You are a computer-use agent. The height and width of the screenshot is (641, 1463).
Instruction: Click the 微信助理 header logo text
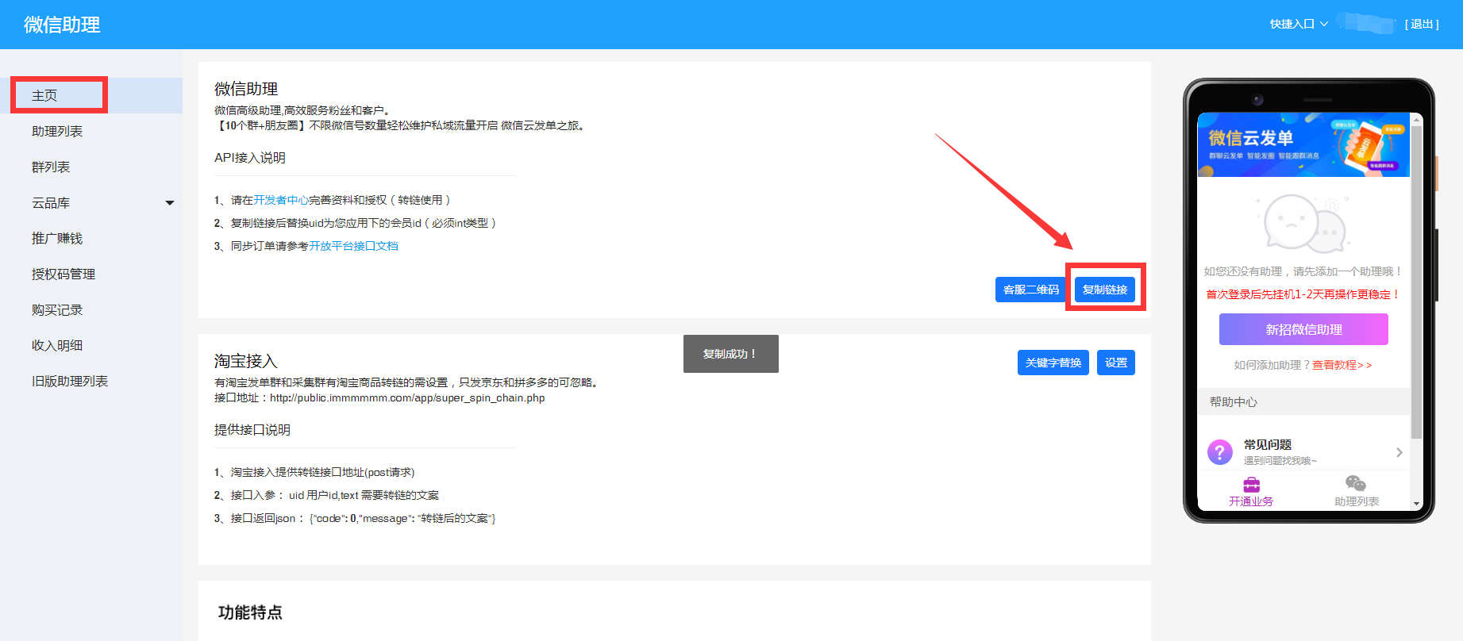[x=62, y=25]
